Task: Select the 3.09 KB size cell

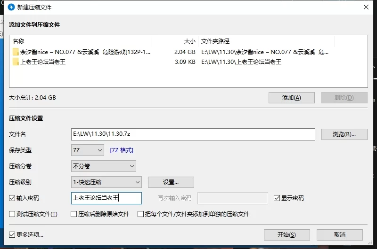Action: point(185,62)
